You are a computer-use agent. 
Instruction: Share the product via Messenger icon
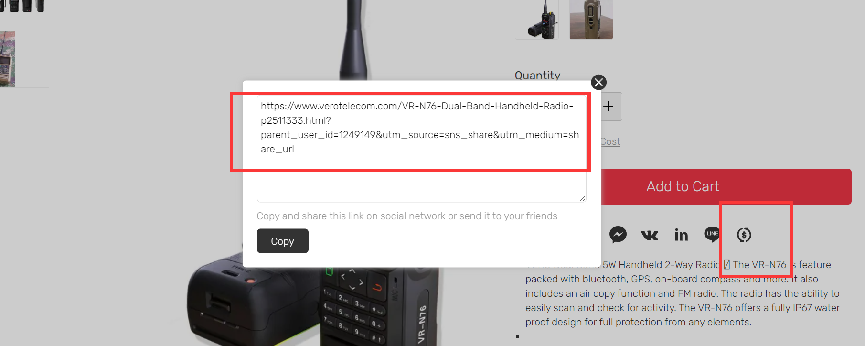coord(618,234)
